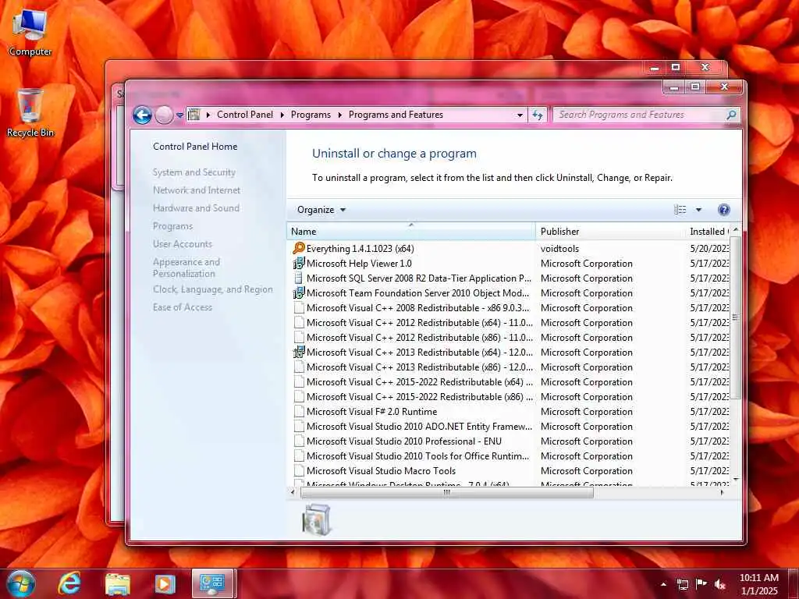This screenshot has height=599, width=799.
Task: Open the Computer desktop icon
Action: click(x=30, y=32)
